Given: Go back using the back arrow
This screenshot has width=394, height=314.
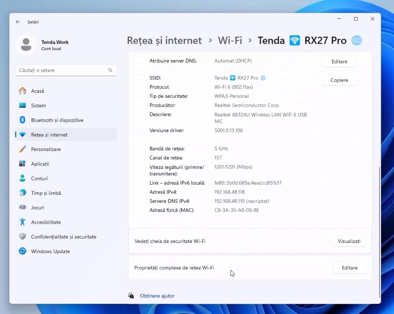Looking at the screenshot, I should tap(18, 22).
